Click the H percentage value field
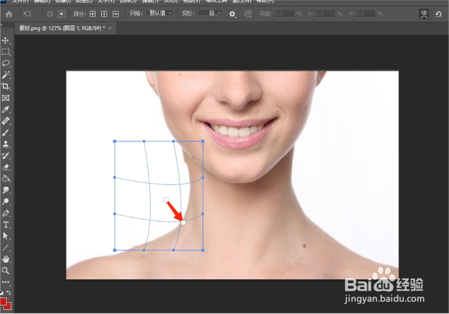This screenshot has width=449, height=314. tap(325, 14)
